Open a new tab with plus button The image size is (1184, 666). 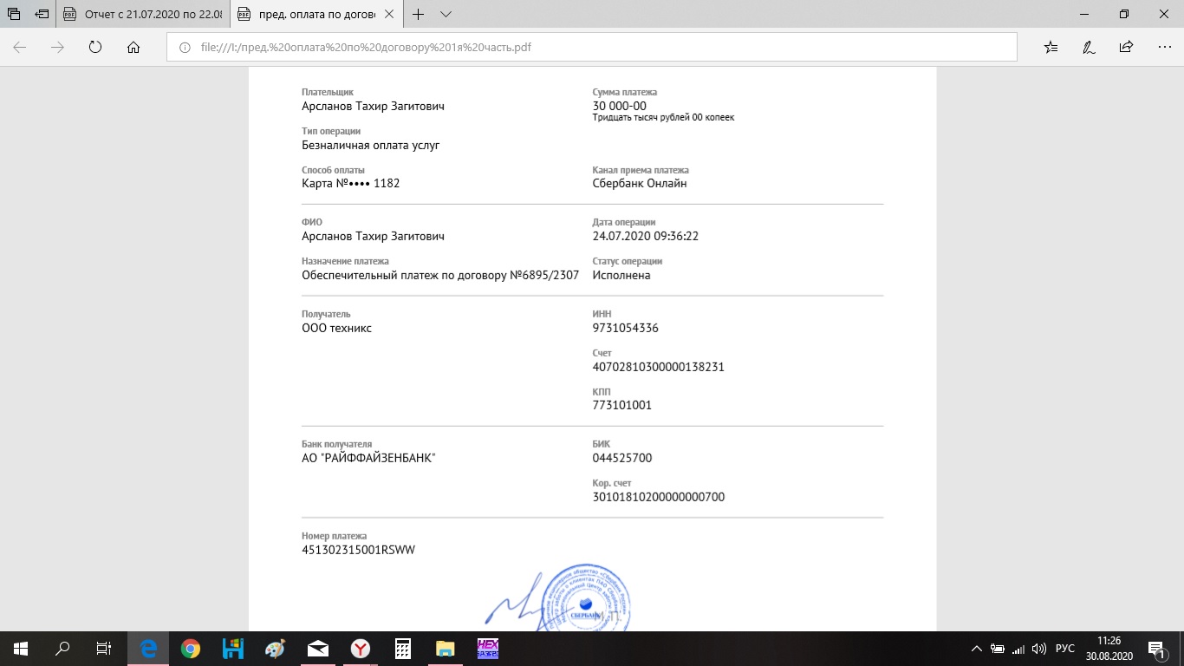419,15
